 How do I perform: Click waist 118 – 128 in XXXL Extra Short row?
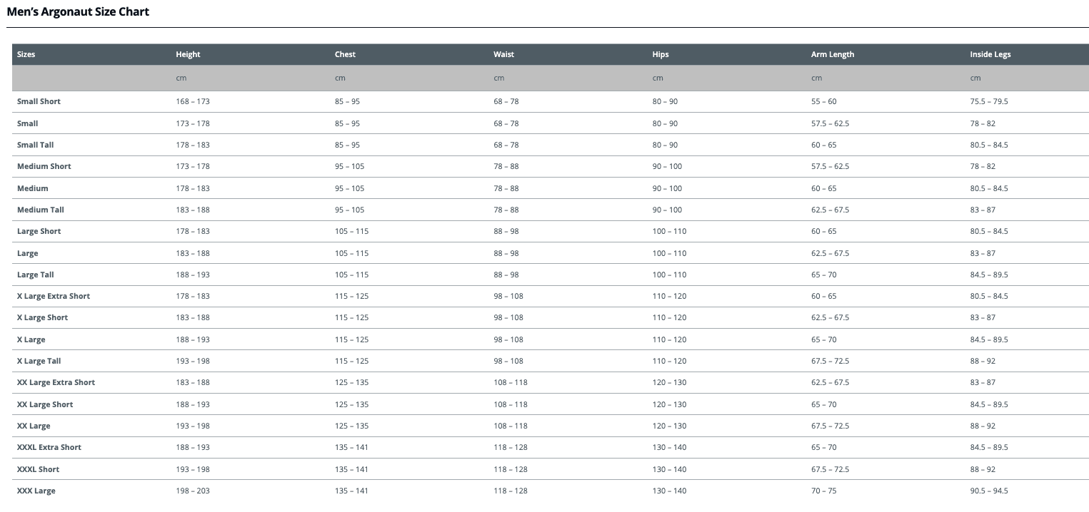click(511, 447)
